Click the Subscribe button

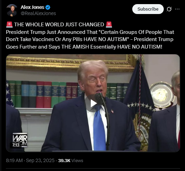coord(148,9)
